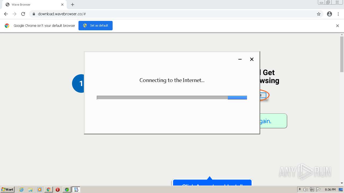Image resolution: width=344 pixels, height=193 pixels.
Task: Dismiss the default browser info bar
Action: 338,26
